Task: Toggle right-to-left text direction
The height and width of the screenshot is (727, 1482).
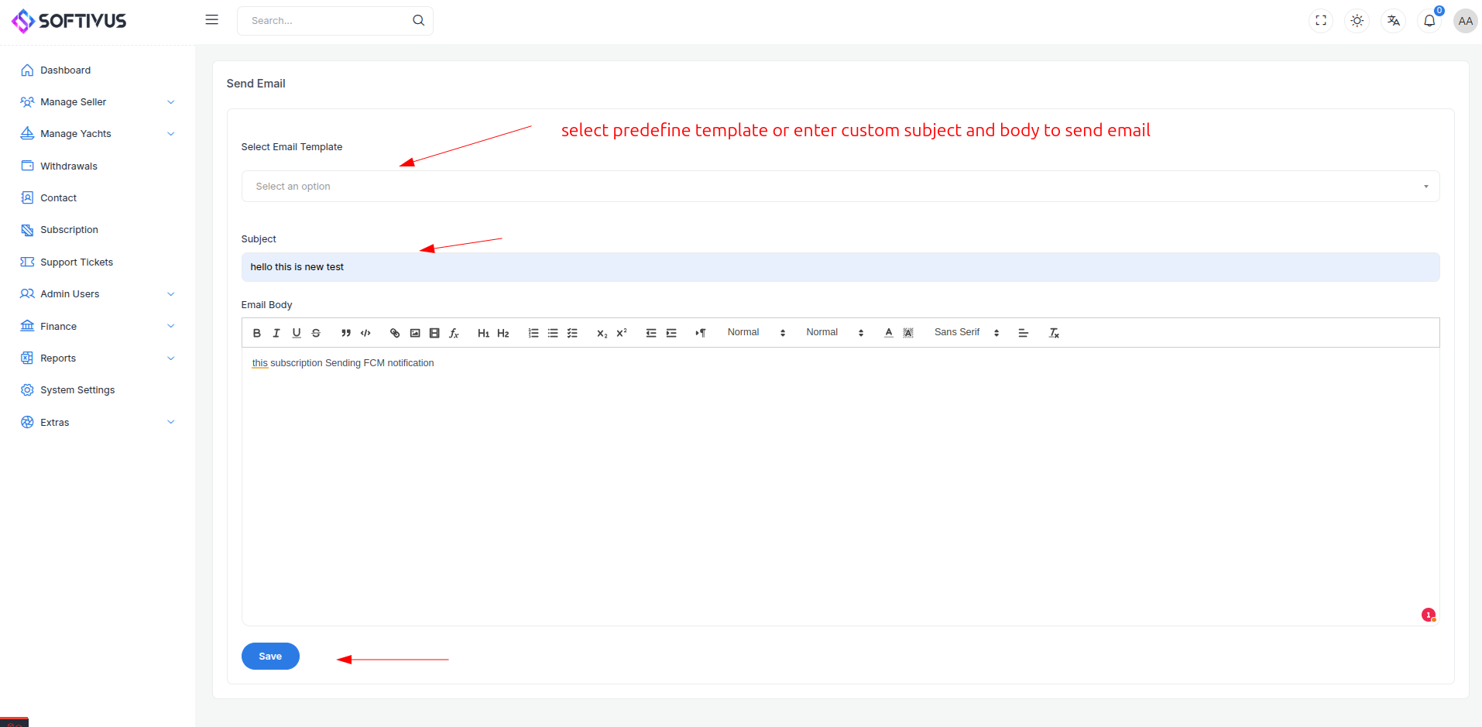Action: click(701, 333)
